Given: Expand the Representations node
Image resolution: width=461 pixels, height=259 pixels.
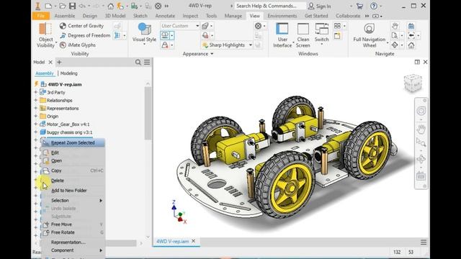Looking at the screenshot, I should coord(36,108).
